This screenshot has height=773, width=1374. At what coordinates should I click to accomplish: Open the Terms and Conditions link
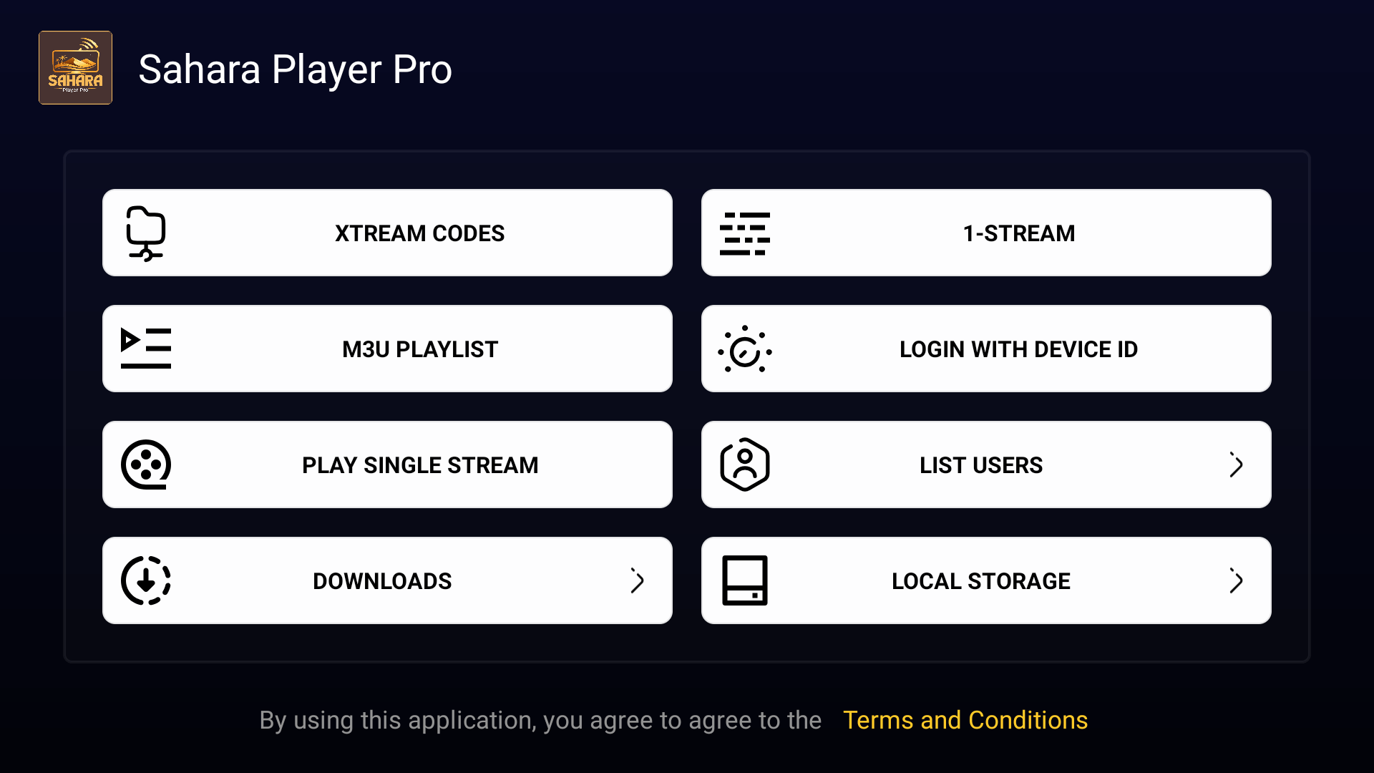[965, 720]
